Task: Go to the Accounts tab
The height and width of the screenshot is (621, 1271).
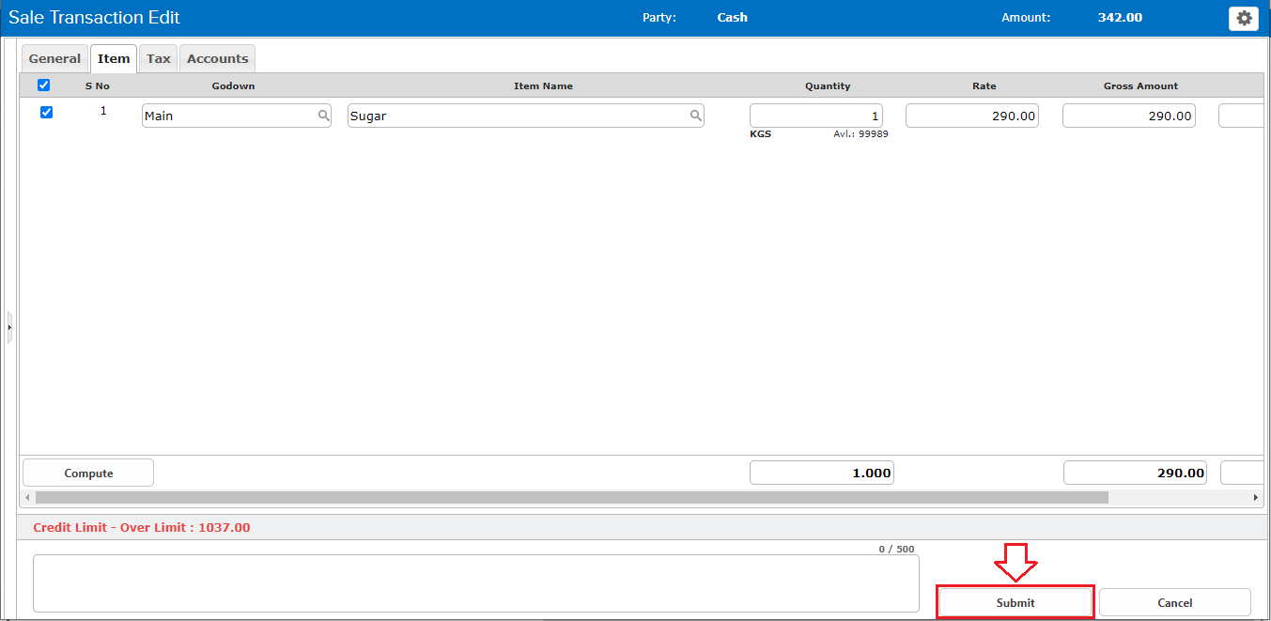Action: (x=217, y=58)
